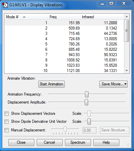
Task: Select mode 3 with frequency 715.46
Action: coord(61,34)
